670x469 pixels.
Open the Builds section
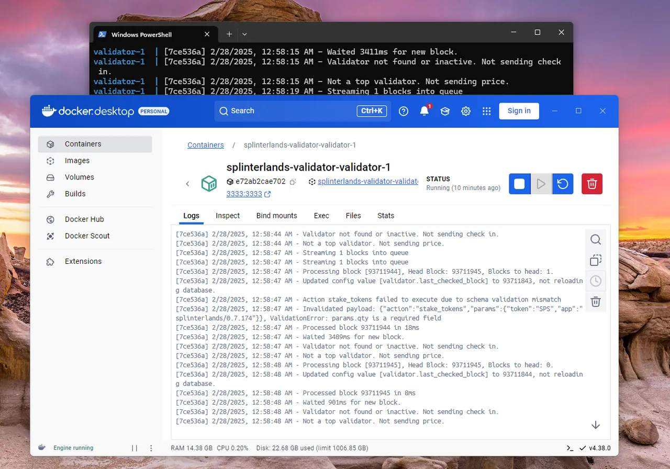[x=95, y=194]
